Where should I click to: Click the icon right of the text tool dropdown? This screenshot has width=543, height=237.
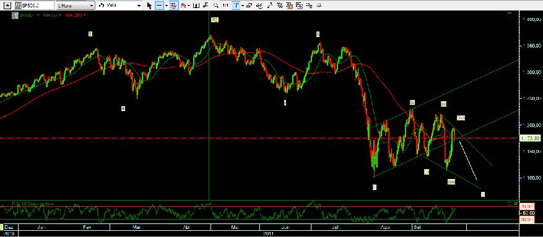pos(250,6)
